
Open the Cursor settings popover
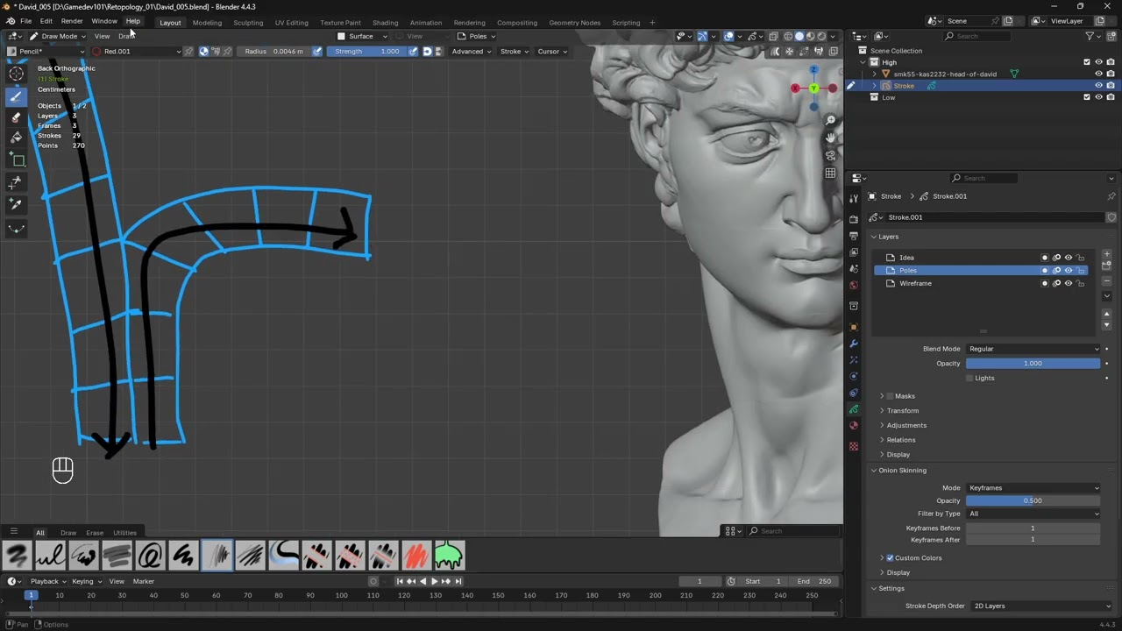click(x=552, y=52)
